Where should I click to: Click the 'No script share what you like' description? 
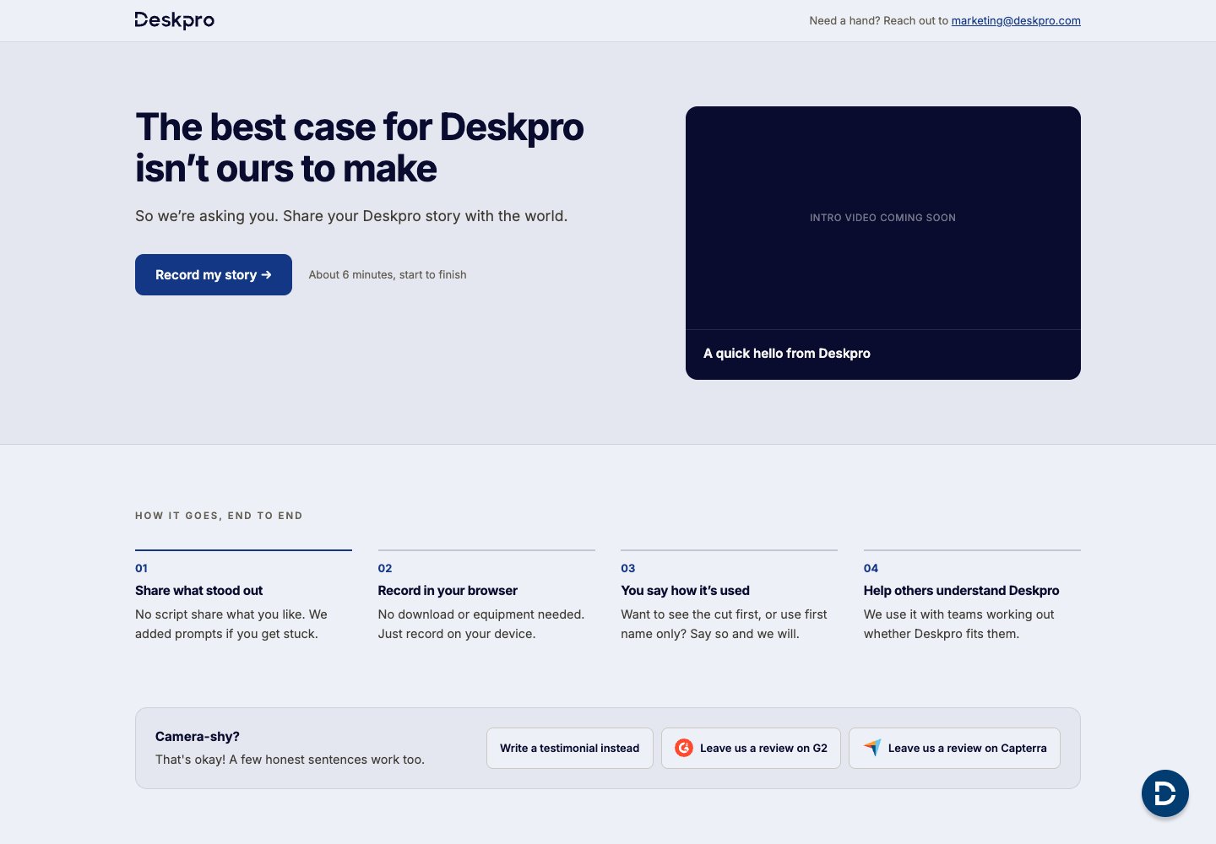coord(231,624)
